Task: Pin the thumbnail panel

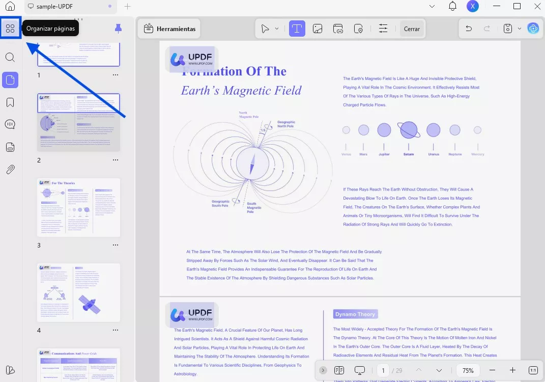Action: pyautogui.click(x=118, y=29)
